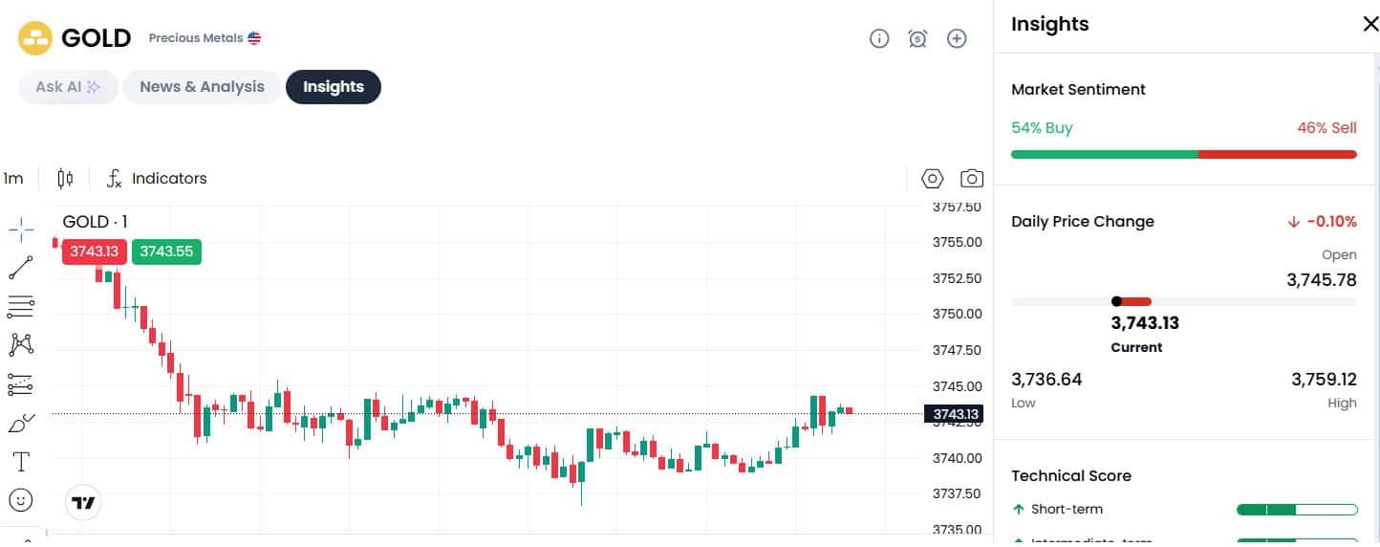Click the green 3743.55 buy price button
The image size is (1380, 547).
click(x=166, y=252)
